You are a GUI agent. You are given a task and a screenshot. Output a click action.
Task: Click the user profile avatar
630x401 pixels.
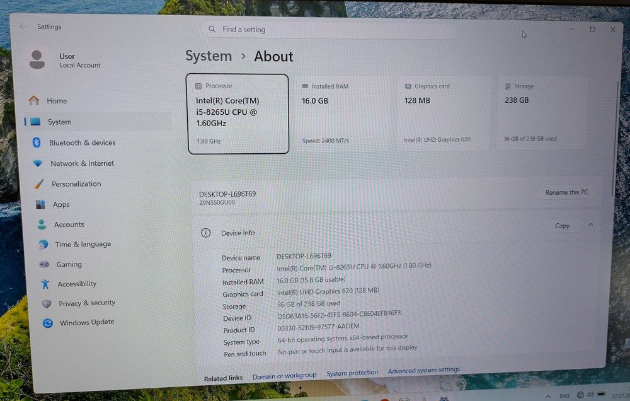coord(37,59)
